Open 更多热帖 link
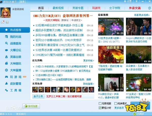152x116 pixels. point(89,61)
